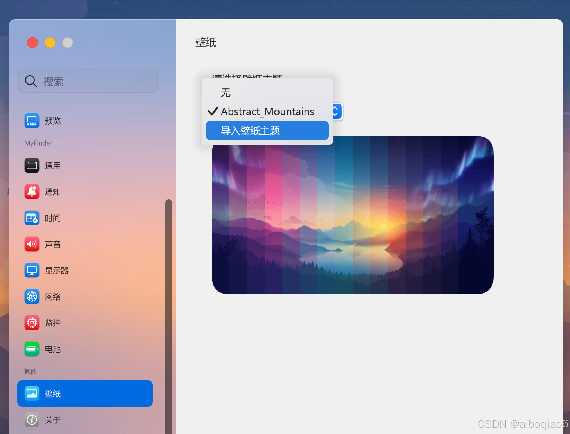570x434 pixels.
Task: Minimize the window with yellow button
Action: click(50, 42)
